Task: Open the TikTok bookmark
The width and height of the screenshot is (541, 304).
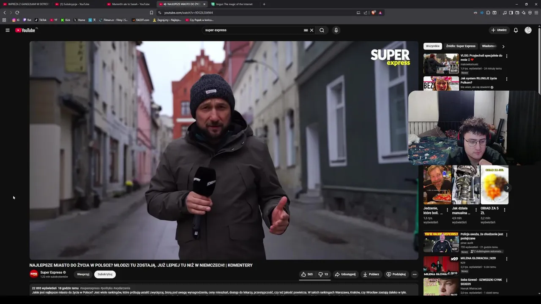Action: (41, 20)
